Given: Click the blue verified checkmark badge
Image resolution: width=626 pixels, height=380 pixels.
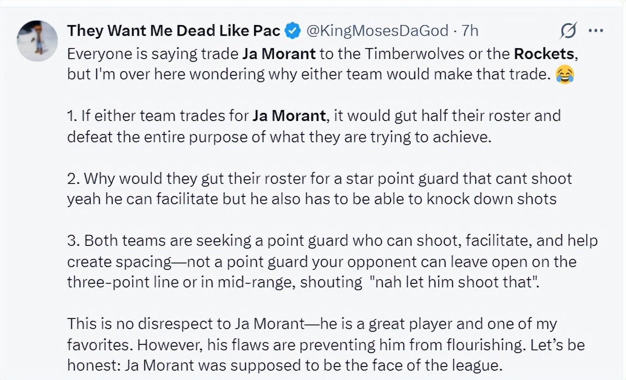Looking at the screenshot, I should coord(292,31).
